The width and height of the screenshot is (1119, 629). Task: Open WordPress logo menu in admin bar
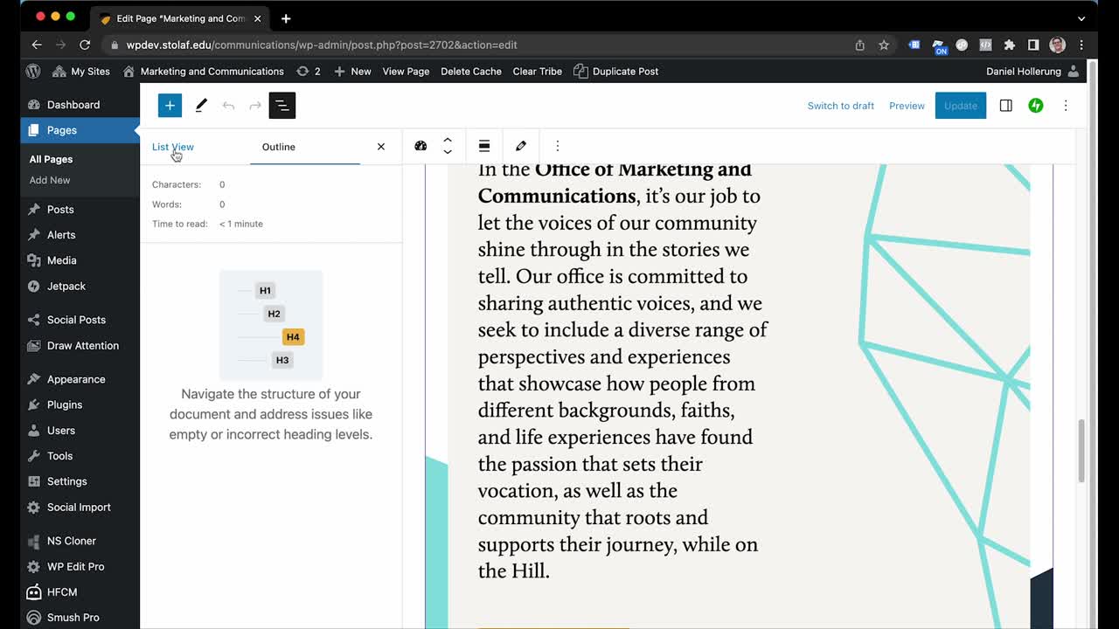coord(33,72)
